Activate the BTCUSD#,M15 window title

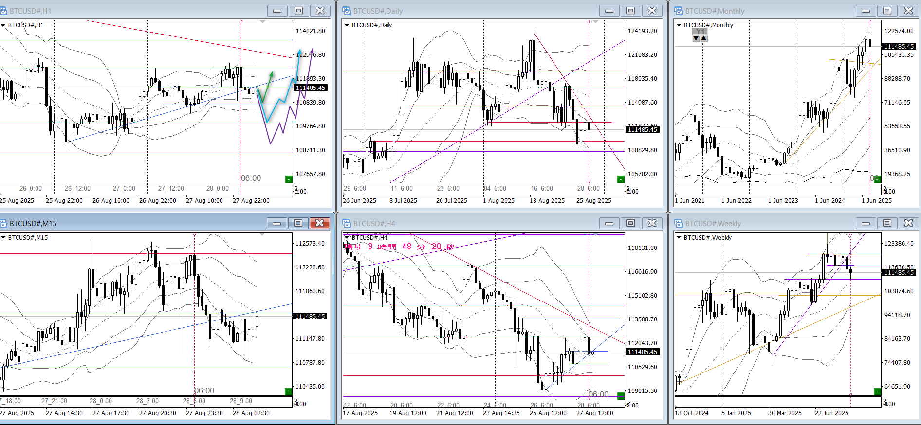33,223
